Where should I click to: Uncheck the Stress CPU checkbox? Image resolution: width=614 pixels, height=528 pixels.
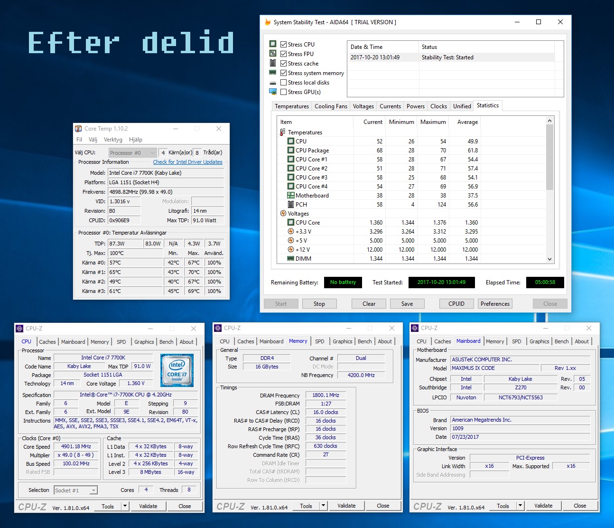(x=283, y=44)
